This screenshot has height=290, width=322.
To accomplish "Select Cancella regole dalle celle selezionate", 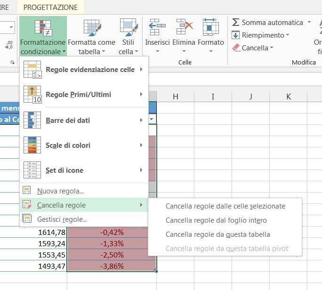I will [225, 206].
